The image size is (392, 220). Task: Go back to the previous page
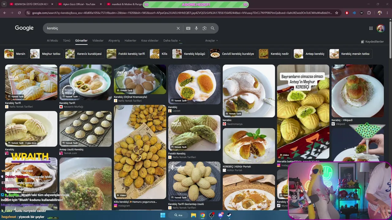pyautogui.click(x=5, y=13)
